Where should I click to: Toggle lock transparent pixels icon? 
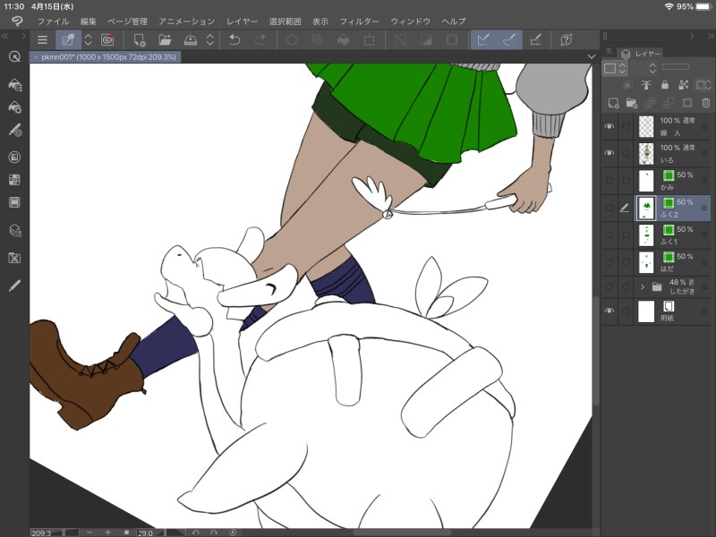(684, 84)
